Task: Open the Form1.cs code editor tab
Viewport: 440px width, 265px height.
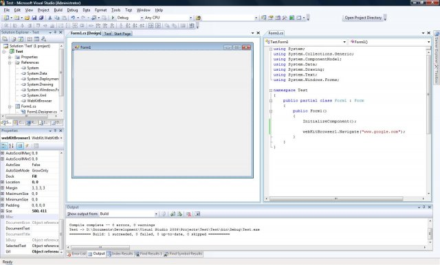Action: 276,33
